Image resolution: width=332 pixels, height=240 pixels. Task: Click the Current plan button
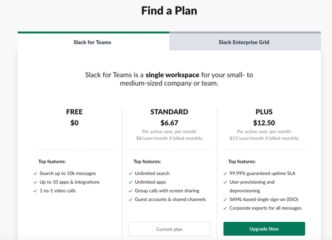tap(169, 229)
